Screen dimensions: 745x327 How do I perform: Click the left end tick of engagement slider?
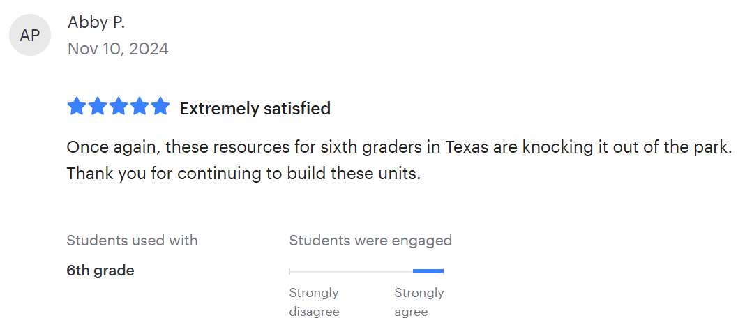(x=290, y=271)
